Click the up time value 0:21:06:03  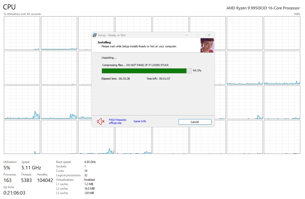pos(14,193)
